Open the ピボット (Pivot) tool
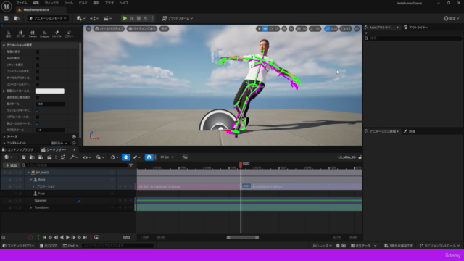Image resolution: width=464 pixels, height=261 pixels. coord(69,34)
